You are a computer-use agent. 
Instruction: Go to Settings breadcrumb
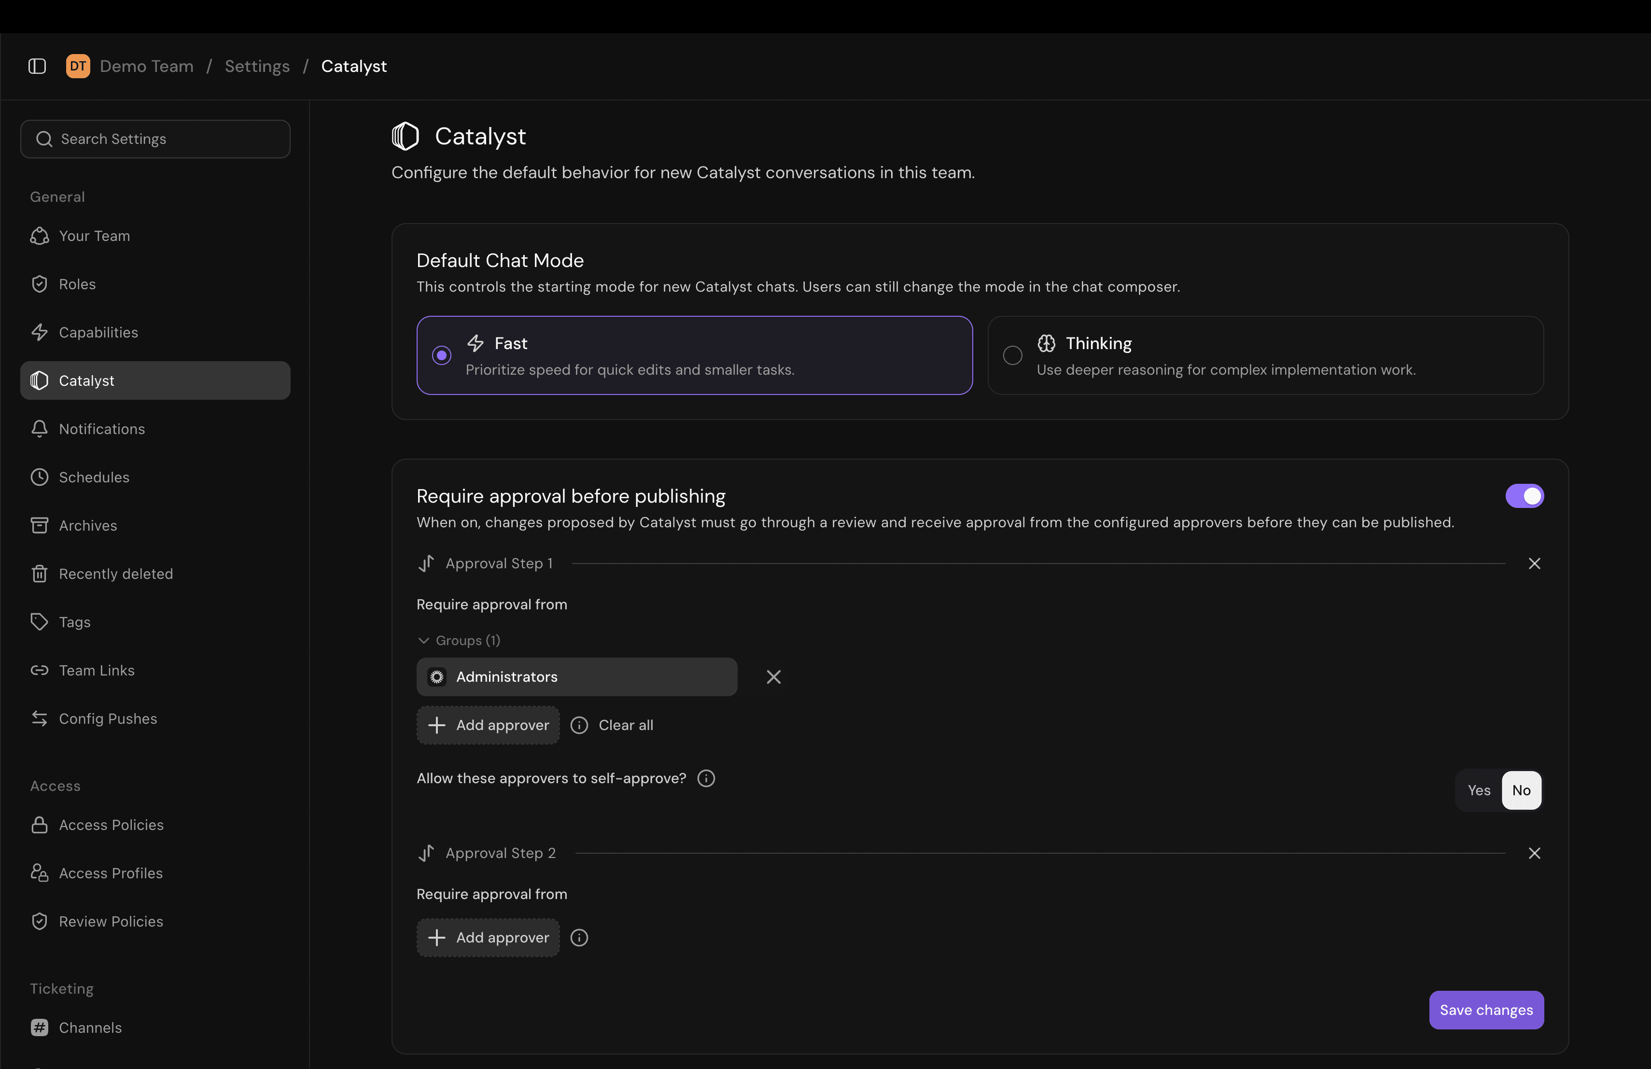click(x=257, y=66)
